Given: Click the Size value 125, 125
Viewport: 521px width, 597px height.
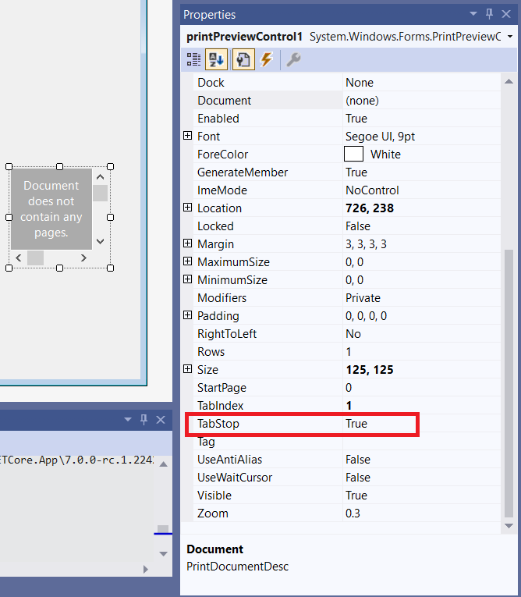Looking at the screenshot, I should pos(370,370).
